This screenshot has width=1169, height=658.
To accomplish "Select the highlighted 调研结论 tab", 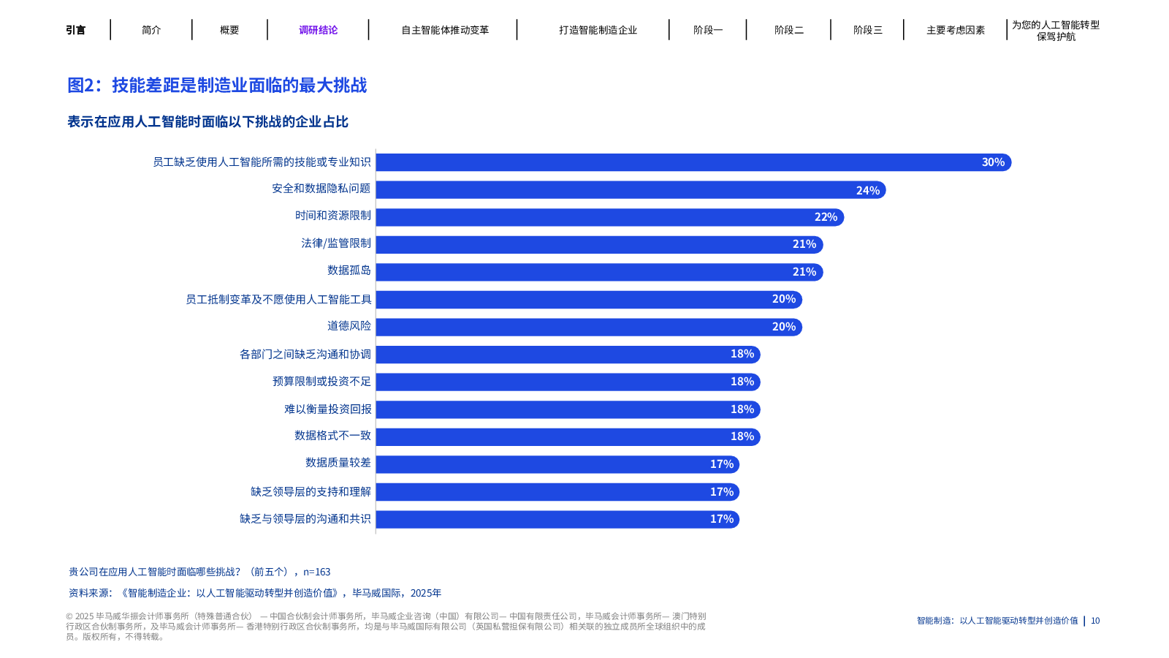I will coord(318,30).
